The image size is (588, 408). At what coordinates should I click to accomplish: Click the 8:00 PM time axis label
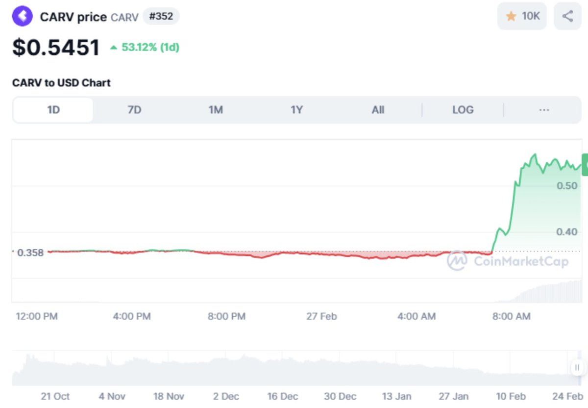[x=226, y=316]
